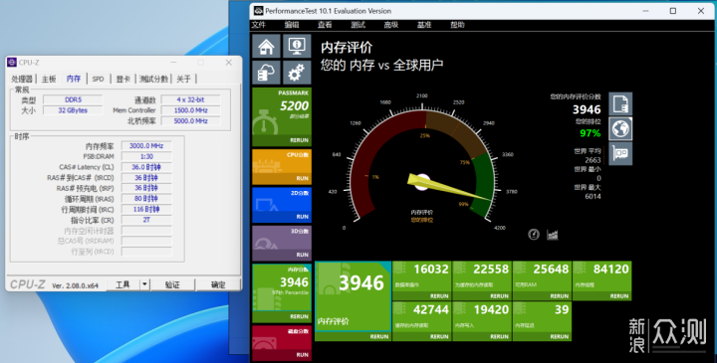
Task: Click the hardware card comparison icon
Action: pos(620,153)
